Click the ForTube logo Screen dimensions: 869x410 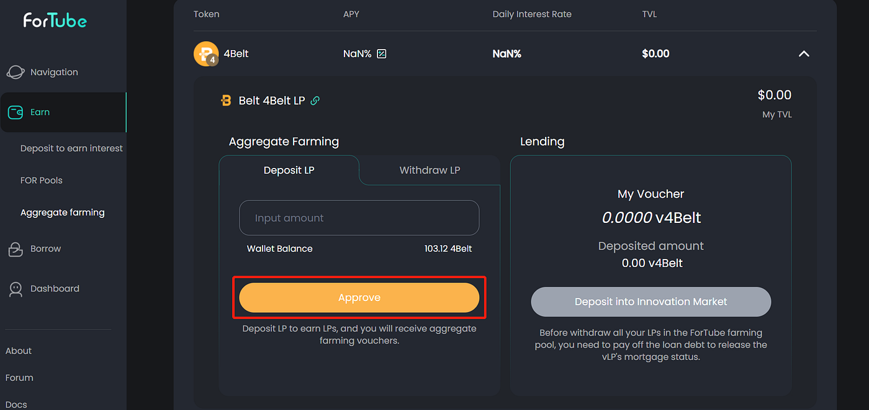click(55, 20)
